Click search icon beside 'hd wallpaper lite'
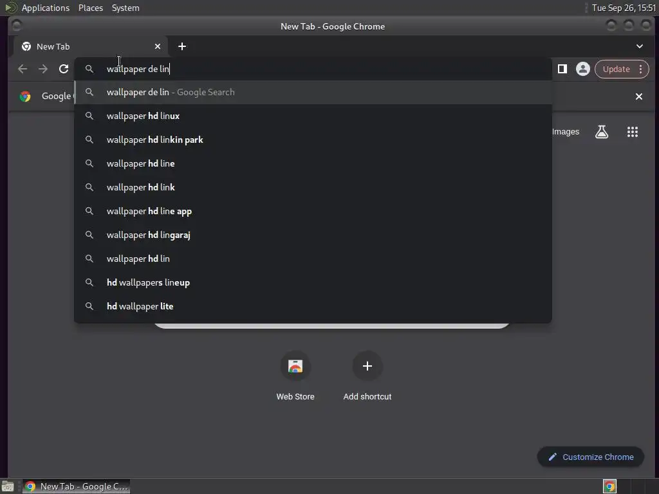Viewport: 659px width, 494px height. (89, 306)
